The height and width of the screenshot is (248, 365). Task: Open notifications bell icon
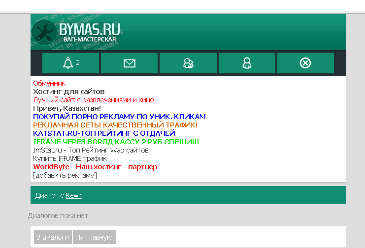click(70, 63)
